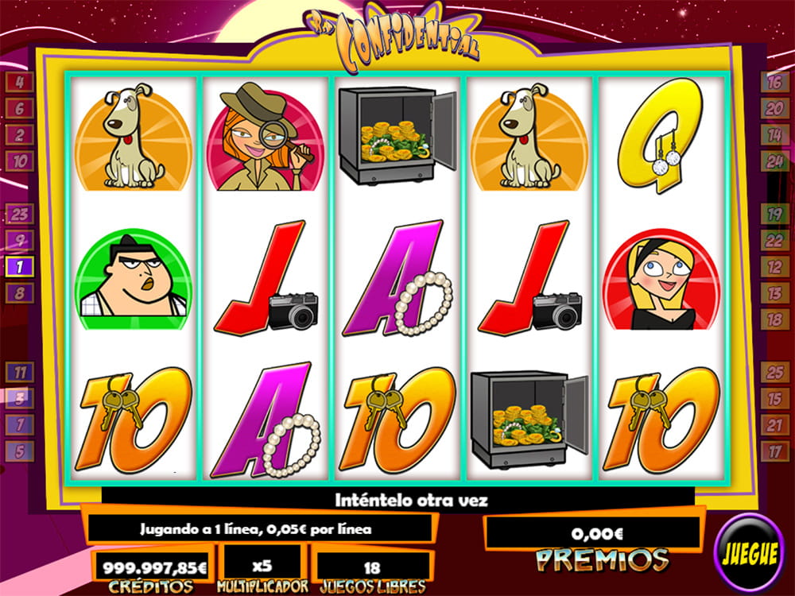Select payline number 23 indicator
The width and height of the screenshot is (795, 596).
coord(19,214)
